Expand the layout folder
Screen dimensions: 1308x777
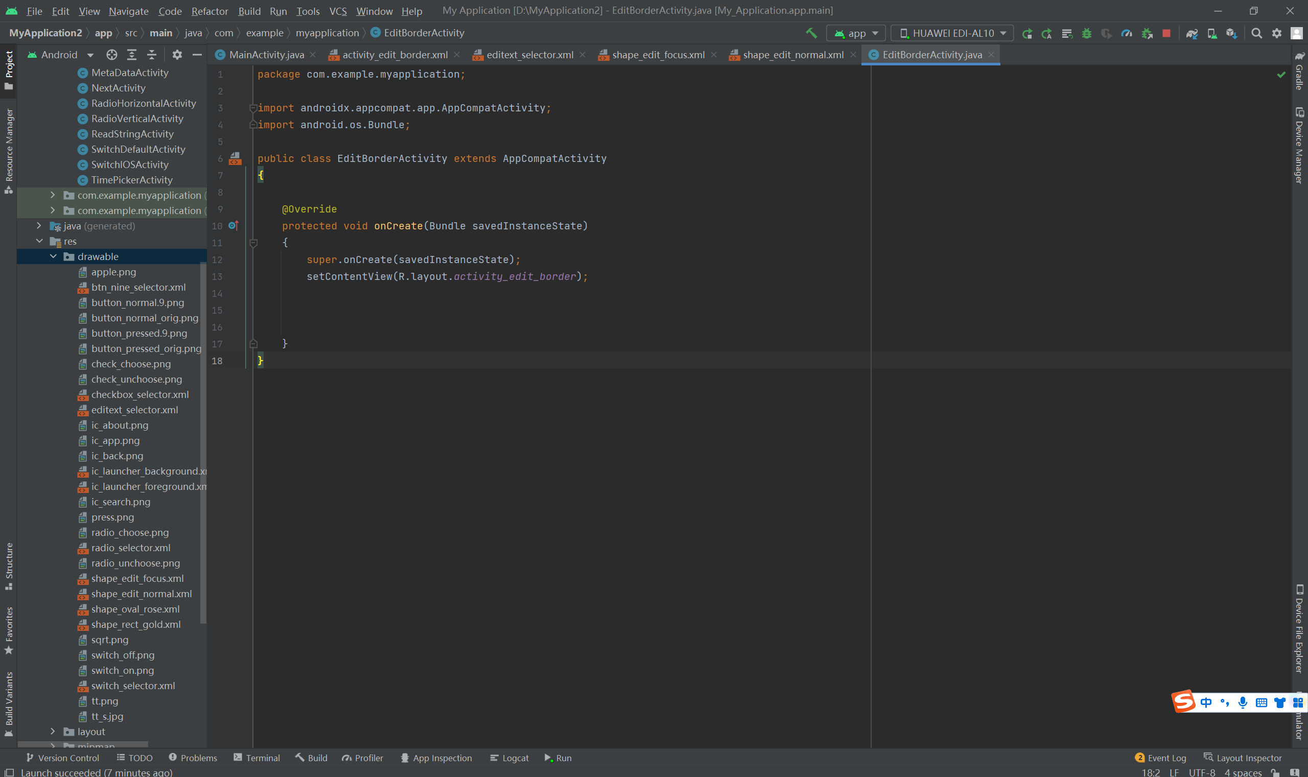click(x=53, y=731)
